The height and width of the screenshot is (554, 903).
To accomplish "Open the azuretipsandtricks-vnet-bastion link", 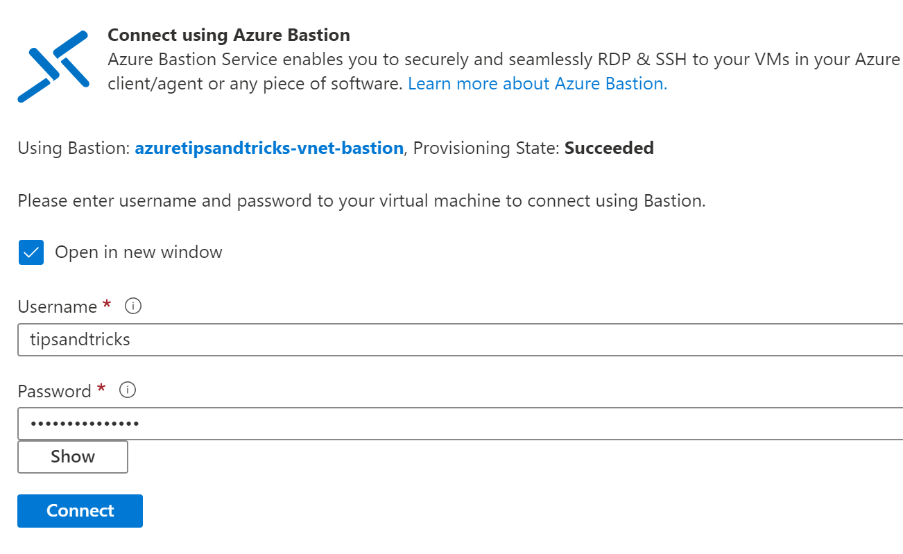I will tap(269, 148).
